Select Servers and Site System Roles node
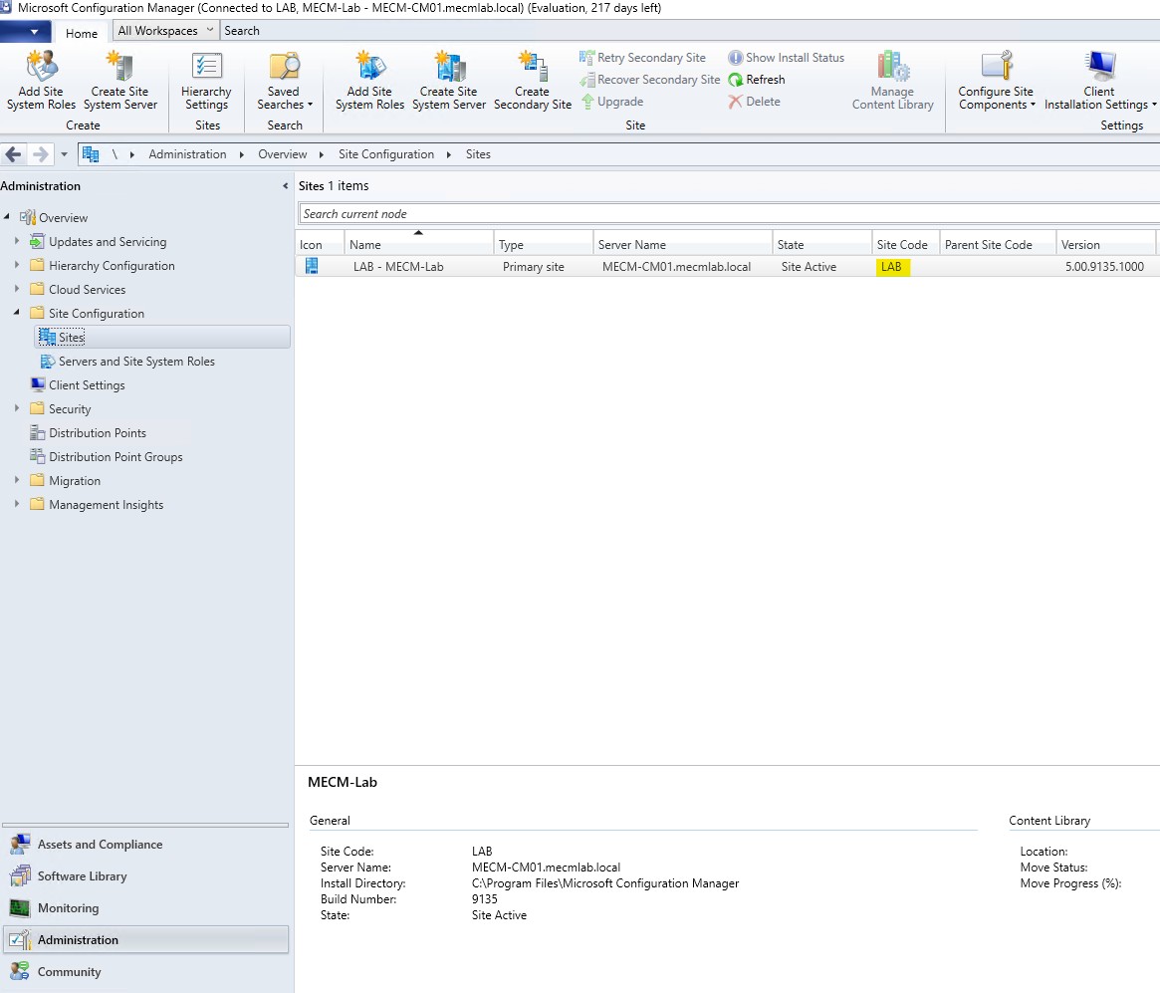This screenshot has height=993, width=1160. point(136,362)
